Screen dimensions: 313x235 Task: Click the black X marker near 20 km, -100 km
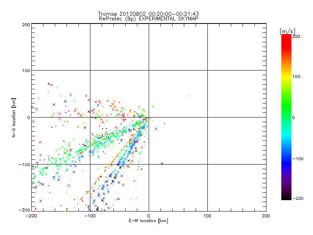coord(162,164)
